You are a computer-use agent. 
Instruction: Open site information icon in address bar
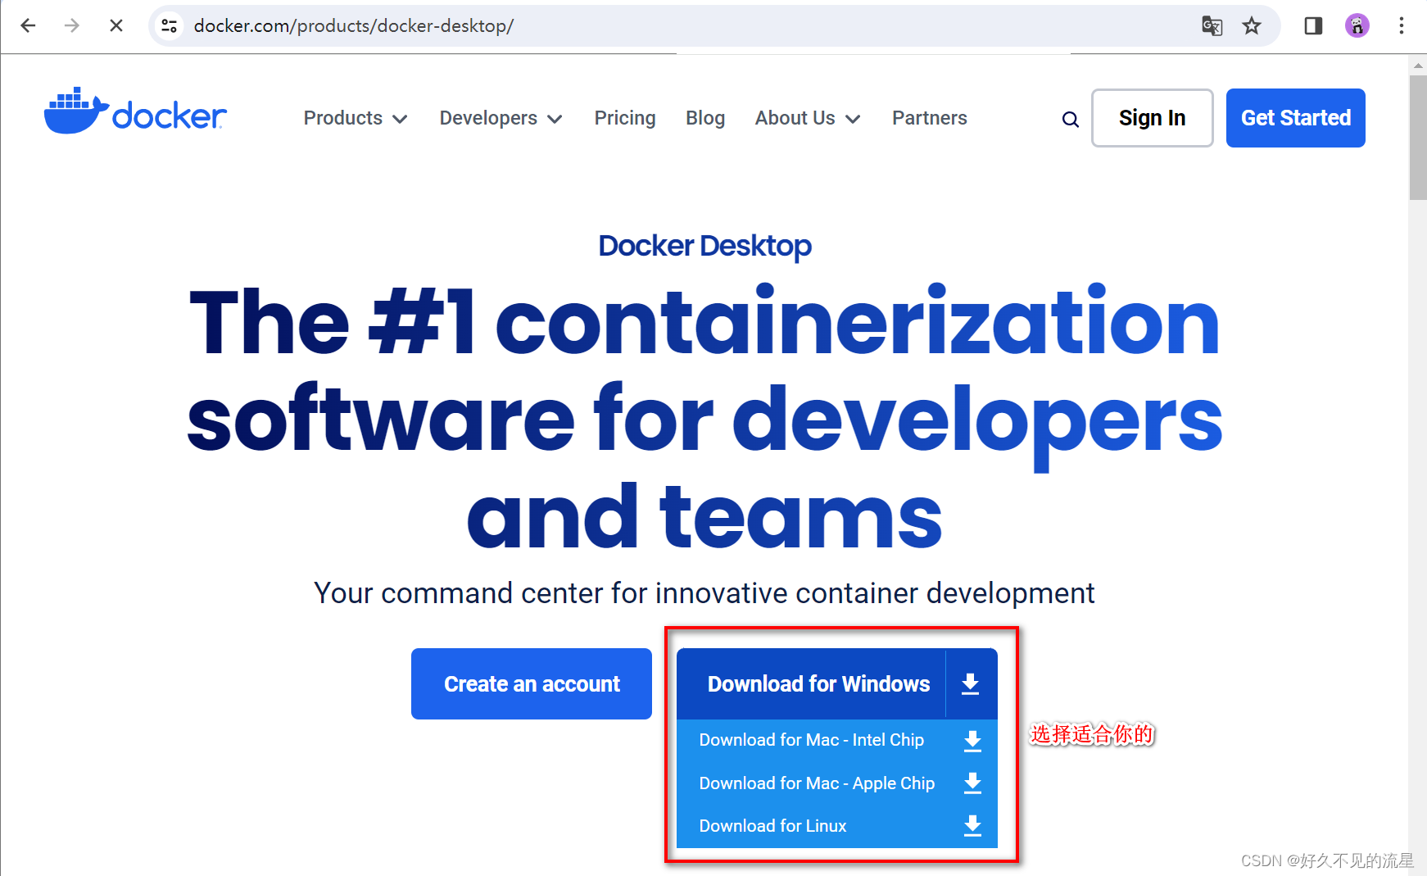pos(170,25)
